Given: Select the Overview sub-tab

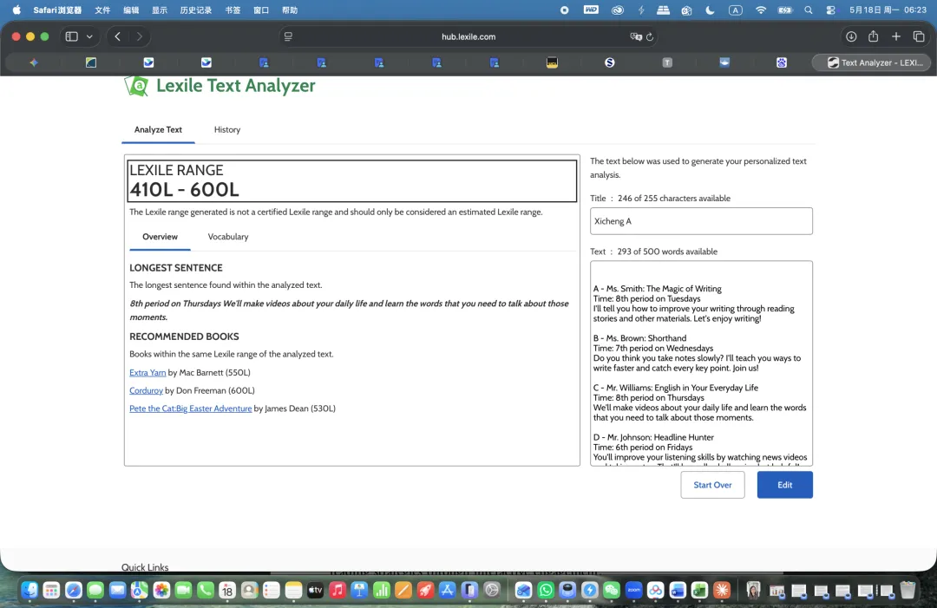Looking at the screenshot, I should pos(160,237).
